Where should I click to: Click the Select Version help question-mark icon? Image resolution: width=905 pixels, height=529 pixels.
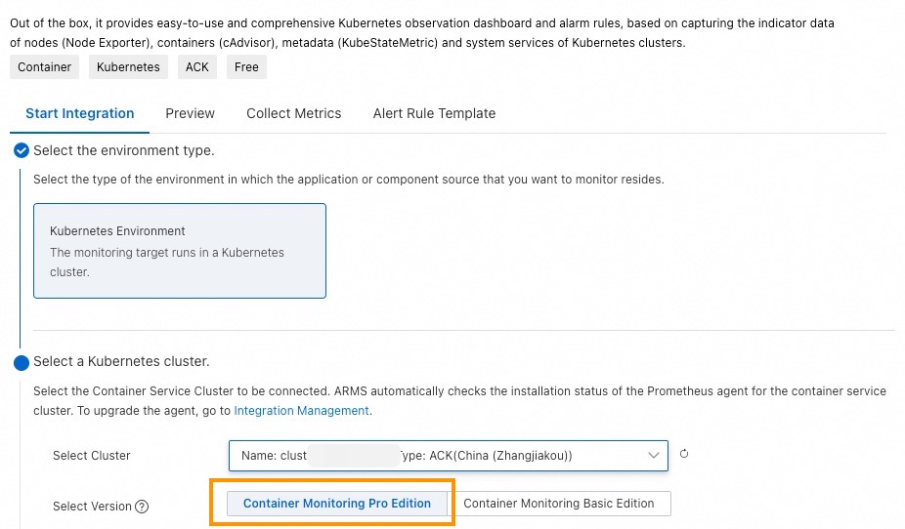(x=142, y=507)
